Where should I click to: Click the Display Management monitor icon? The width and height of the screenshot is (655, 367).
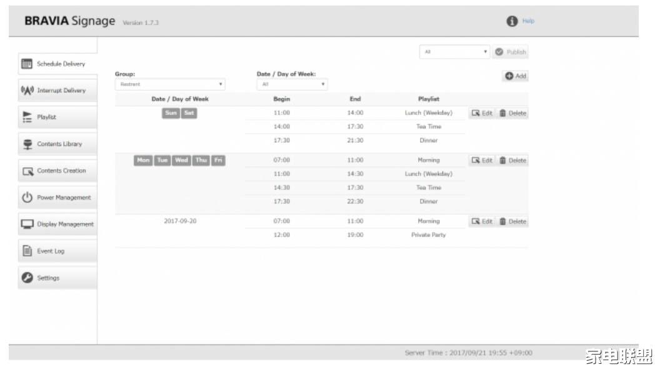(27, 224)
